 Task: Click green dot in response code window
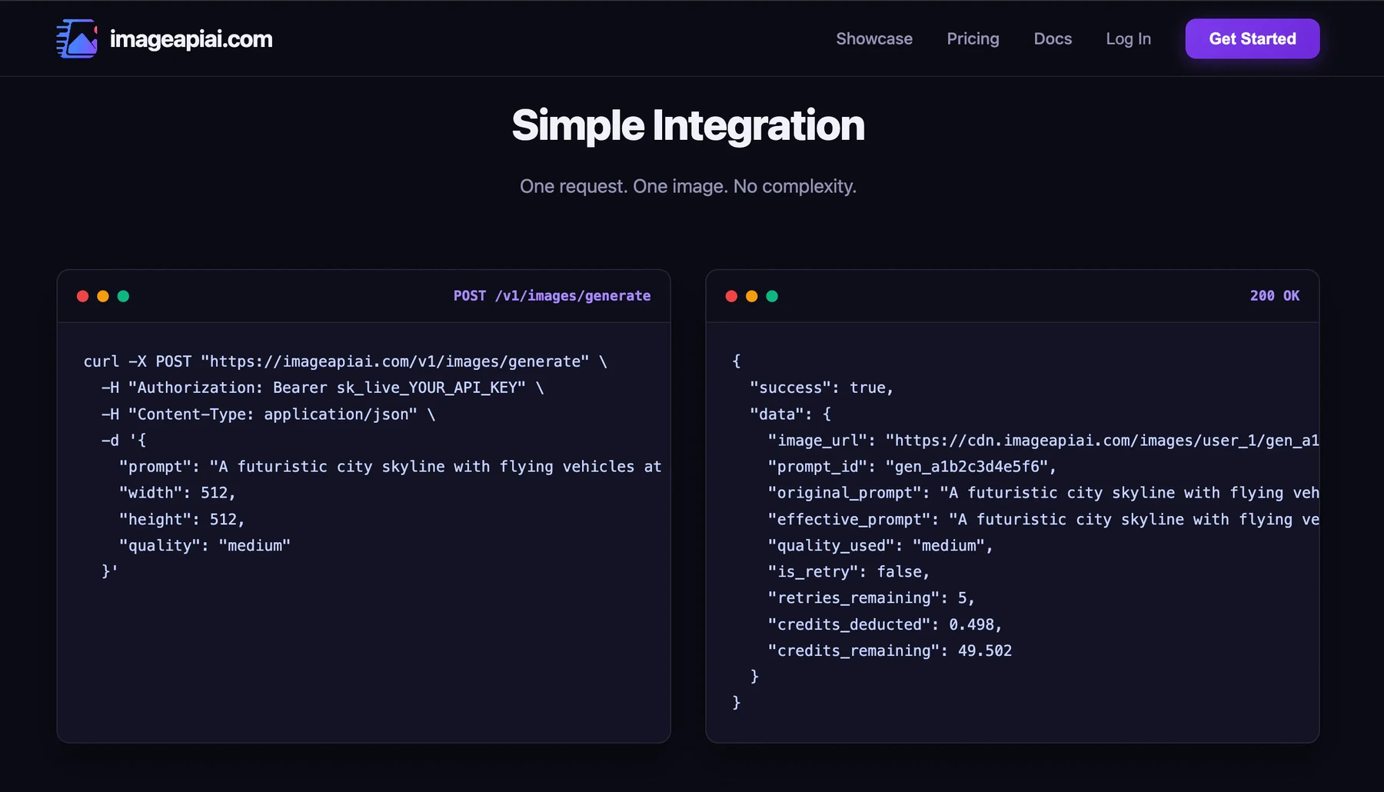click(772, 296)
